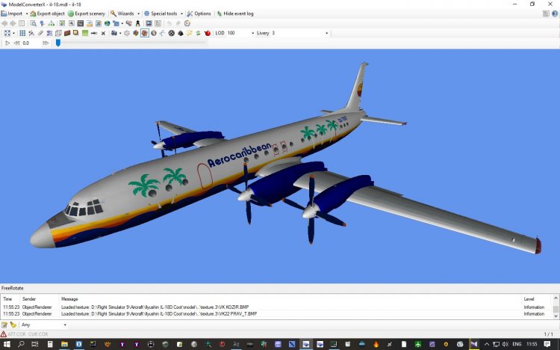The width and height of the screenshot is (560, 350).
Task: Toggle wireframe cube rendering
Action: click(58, 33)
